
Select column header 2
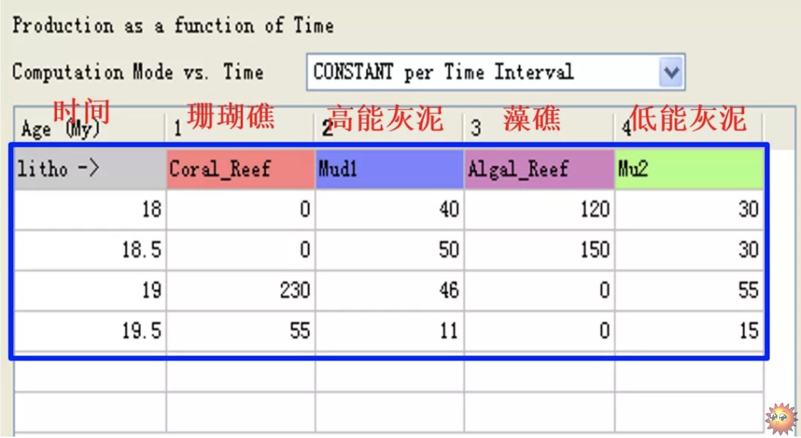pyautogui.click(x=389, y=128)
